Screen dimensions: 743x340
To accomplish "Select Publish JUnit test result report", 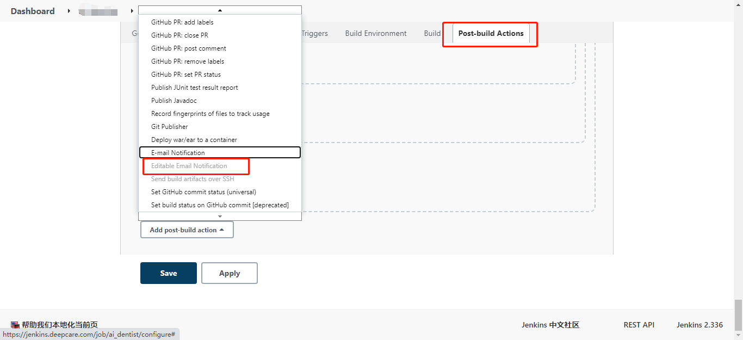I will (194, 88).
